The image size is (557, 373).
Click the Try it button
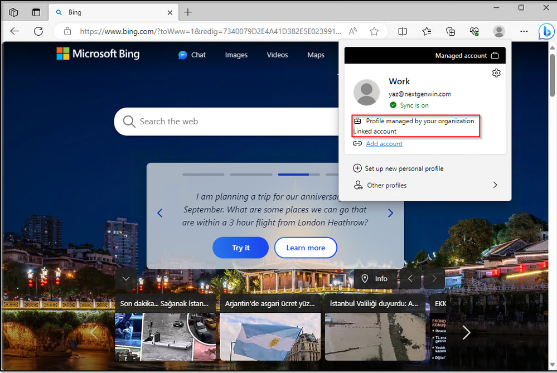point(240,248)
